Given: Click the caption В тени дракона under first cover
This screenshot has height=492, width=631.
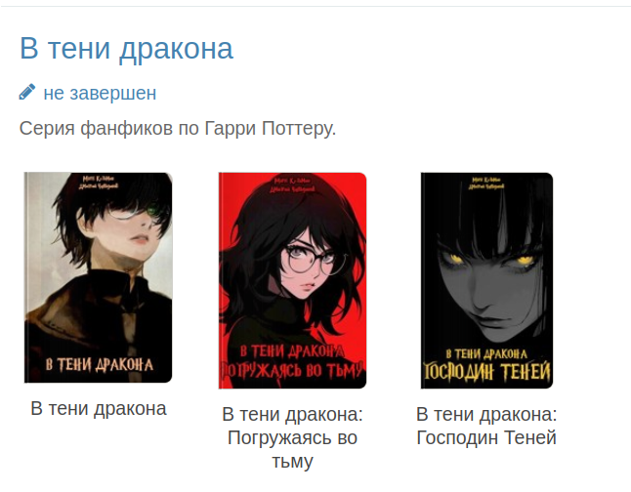Looking at the screenshot, I should (99, 408).
